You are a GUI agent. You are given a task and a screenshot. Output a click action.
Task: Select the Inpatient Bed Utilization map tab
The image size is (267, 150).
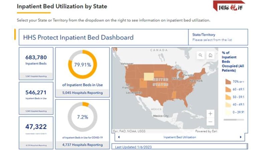click(x=180, y=137)
